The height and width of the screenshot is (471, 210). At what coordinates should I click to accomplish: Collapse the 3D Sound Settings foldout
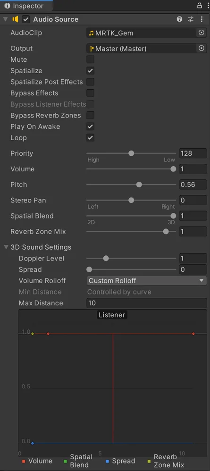pos(6,247)
